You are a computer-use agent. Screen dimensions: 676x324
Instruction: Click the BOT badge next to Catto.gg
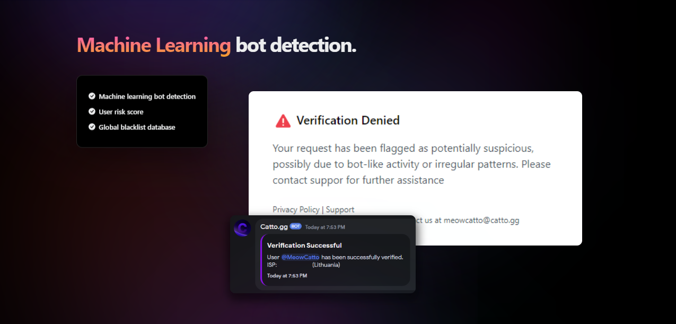click(296, 226)
